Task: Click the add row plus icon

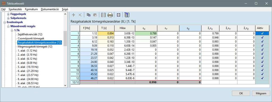Action: click(73, 15)
